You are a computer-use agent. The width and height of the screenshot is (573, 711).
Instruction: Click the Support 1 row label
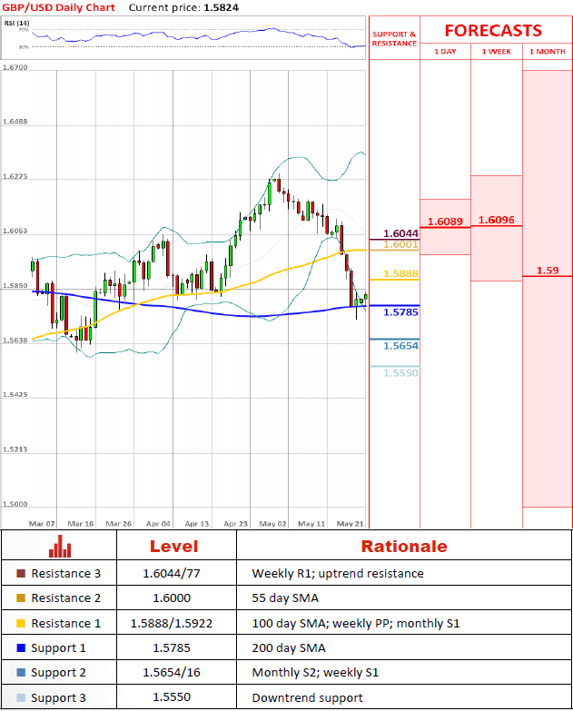(58, 648)
